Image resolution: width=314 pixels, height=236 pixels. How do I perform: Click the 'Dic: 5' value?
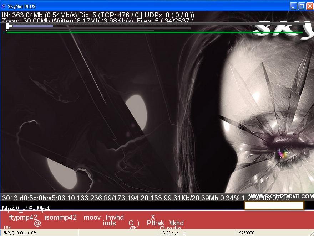(x=88, y=15)
